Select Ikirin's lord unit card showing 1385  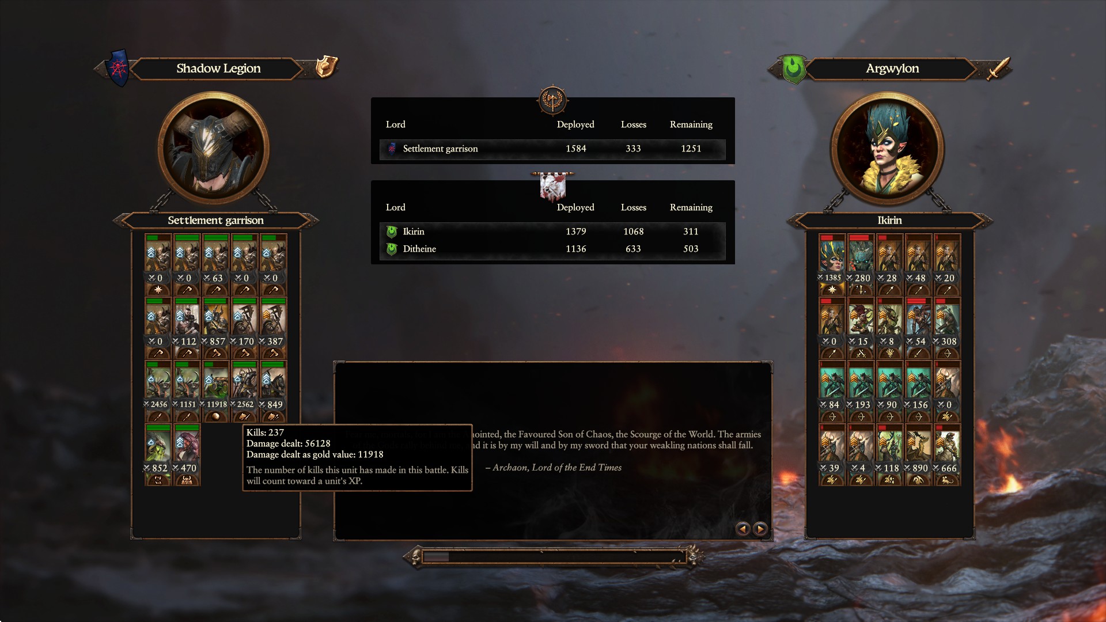tap(832, 264)
